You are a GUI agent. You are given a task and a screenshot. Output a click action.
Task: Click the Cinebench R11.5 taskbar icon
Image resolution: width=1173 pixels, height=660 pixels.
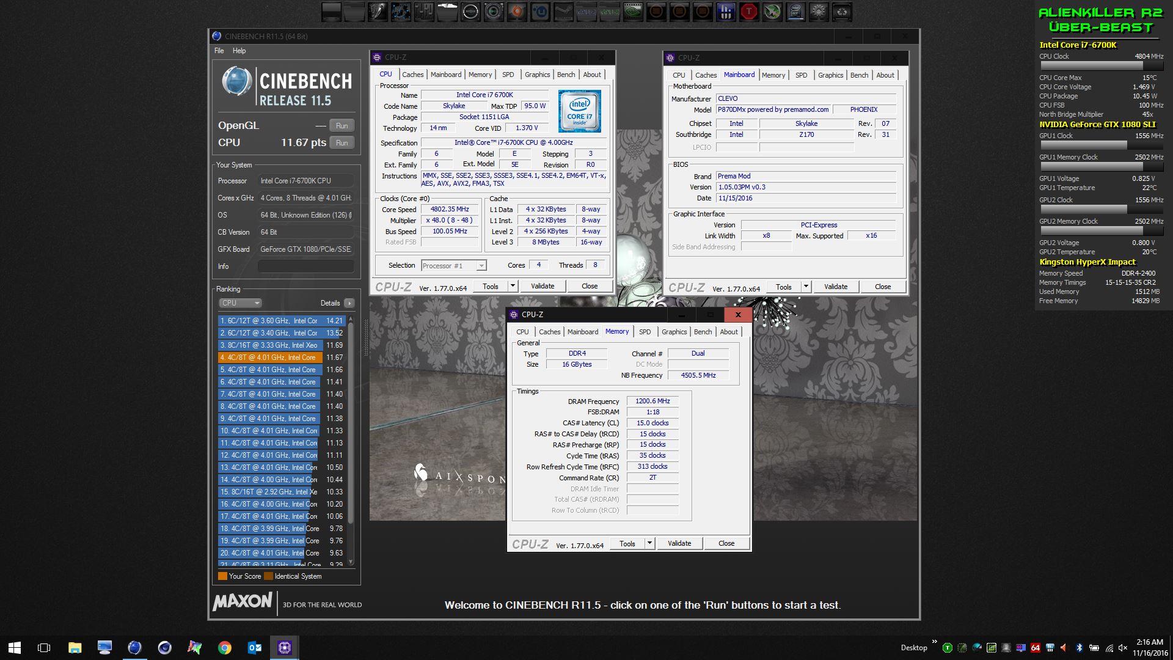coord(134,648)
